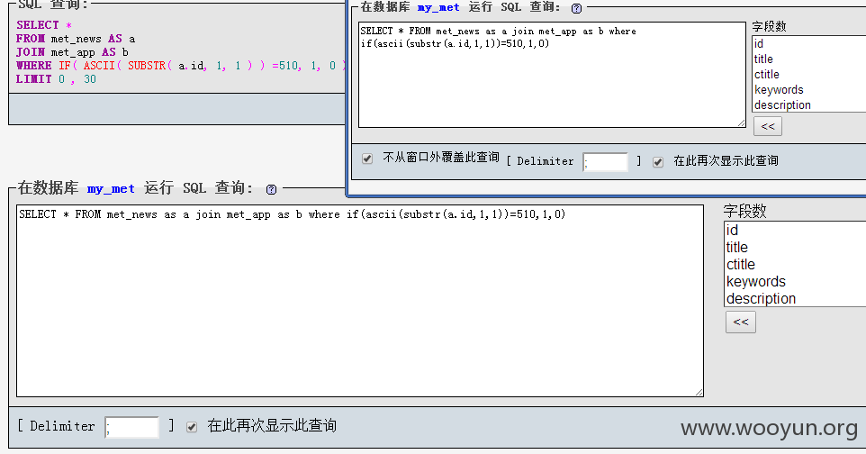Viewport: 866px width, 454px height.
Task: Select id field in main field list
Action: point(795,230)
